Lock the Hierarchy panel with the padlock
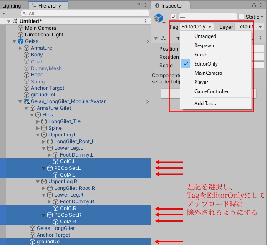Image resolution: width=267 pixels, height=245 pixels. coord(139,5)
